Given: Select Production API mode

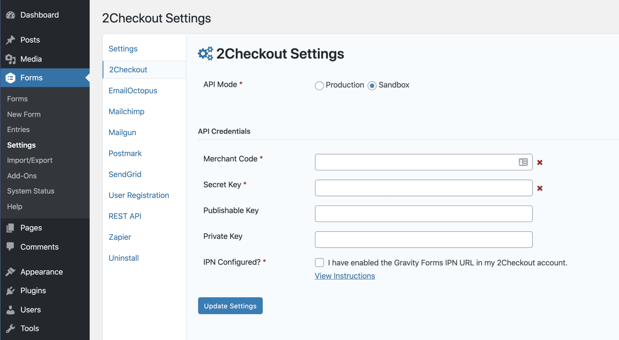Looking at the screenshot, I should click(x=319, y=86).
